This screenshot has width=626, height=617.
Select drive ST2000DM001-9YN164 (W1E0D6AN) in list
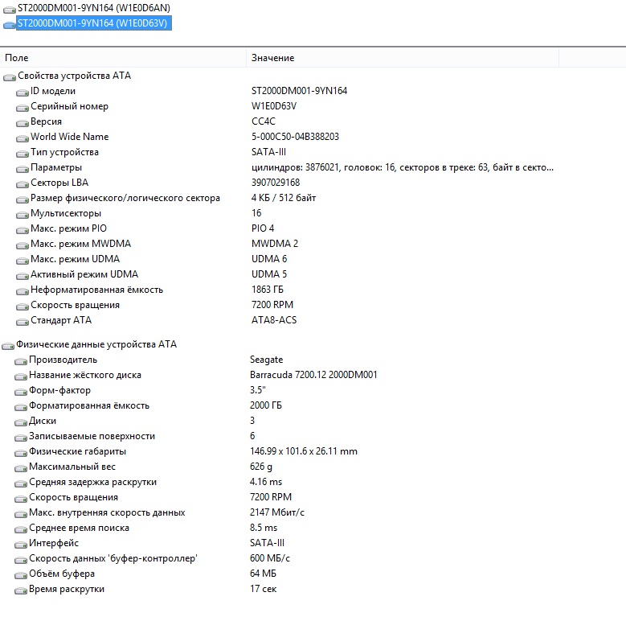(94, 7)
